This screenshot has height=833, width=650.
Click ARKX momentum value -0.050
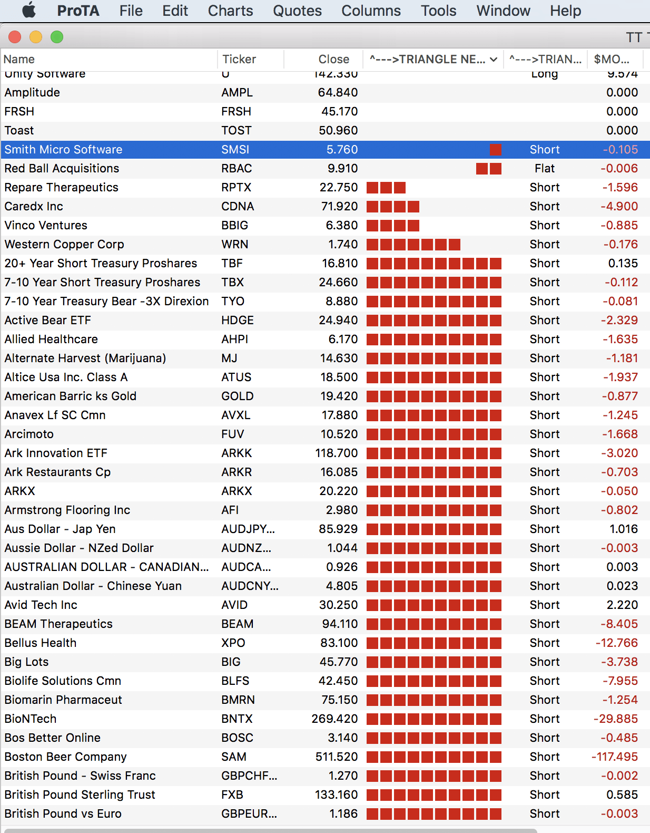tap(619, 491)
